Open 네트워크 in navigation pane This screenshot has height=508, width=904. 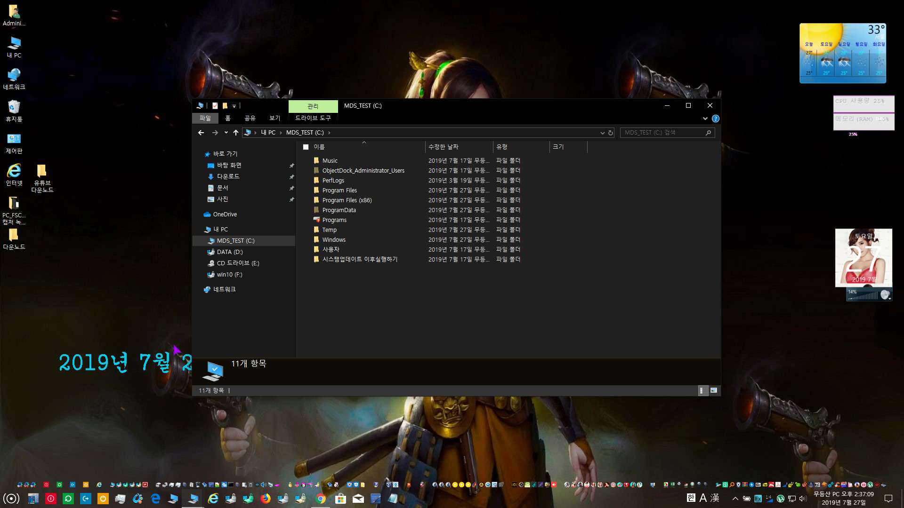tap(224, 289)
